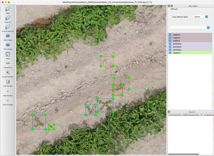
Task: Activate the Create RectBox tool
Action: point(8,72)
